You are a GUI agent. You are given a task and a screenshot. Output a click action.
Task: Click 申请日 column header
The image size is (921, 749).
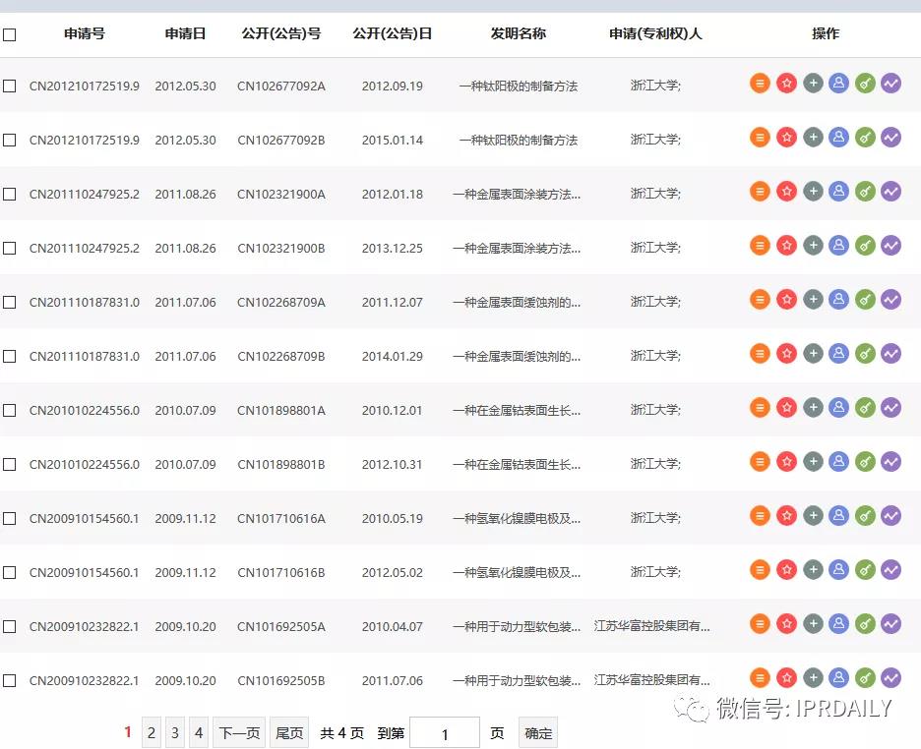pos(185,33)
